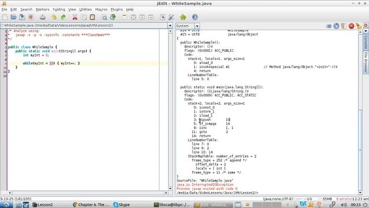
Task: Open the System shell selector dropdown
Action: (197, 26)
